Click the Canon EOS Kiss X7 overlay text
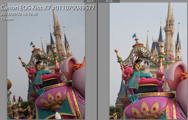The height and width of the screenshot is (120, 188). 48,8
